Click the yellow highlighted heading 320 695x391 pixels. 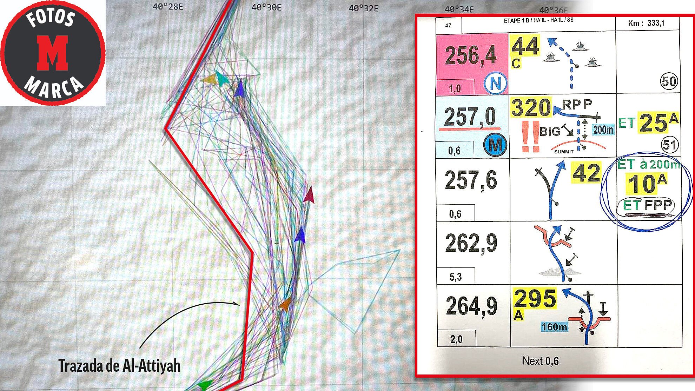531,108
